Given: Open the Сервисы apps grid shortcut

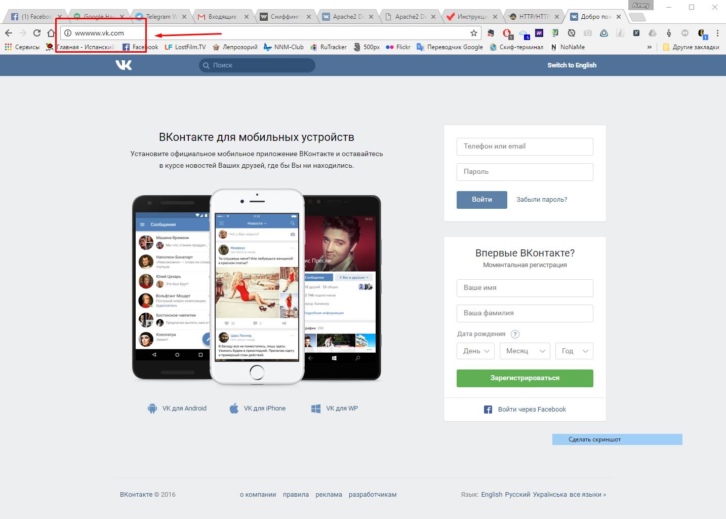Looking at the screenshot, I should (22, 47).
